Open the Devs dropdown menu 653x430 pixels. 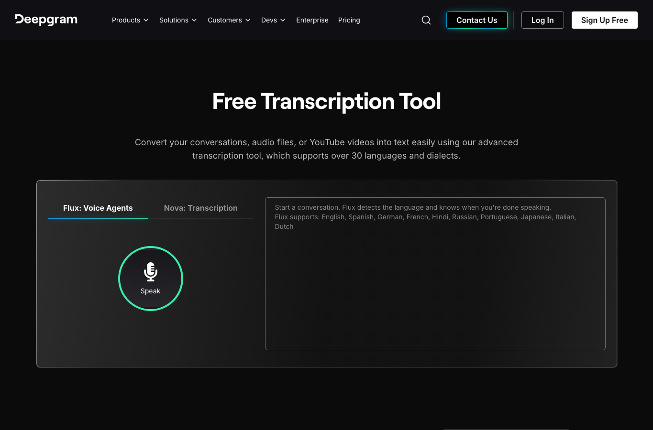(273, 20)
